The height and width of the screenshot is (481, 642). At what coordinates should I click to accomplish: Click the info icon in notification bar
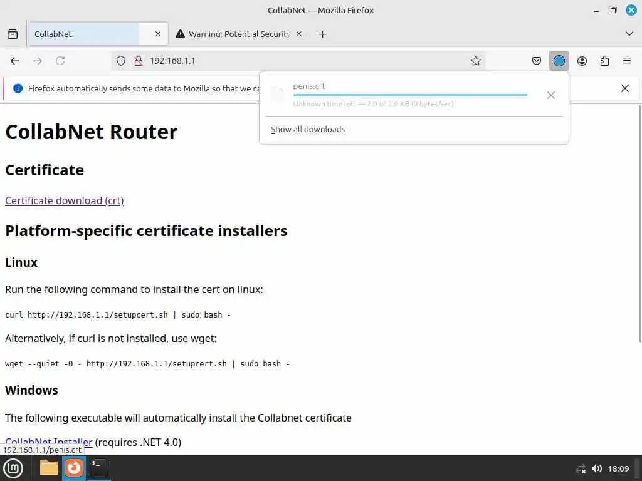pyautogui.click(x=18, y=88)
